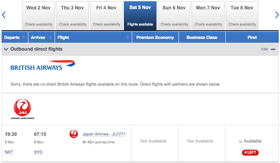Screen dimensions: 280x163
Task: Switch to the Sun 6 Nov tab
Action: (174, 16)
